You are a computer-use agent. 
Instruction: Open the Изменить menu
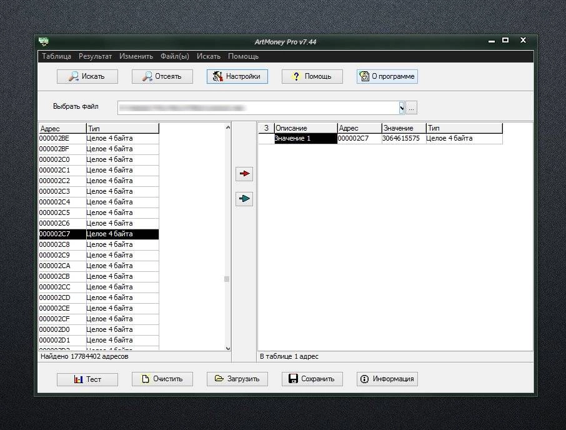click(x=136, y=56)
